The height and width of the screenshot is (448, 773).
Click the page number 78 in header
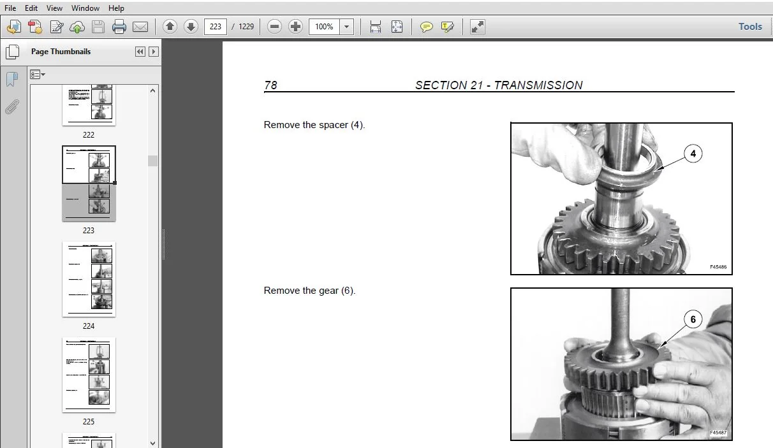[270, 85]
